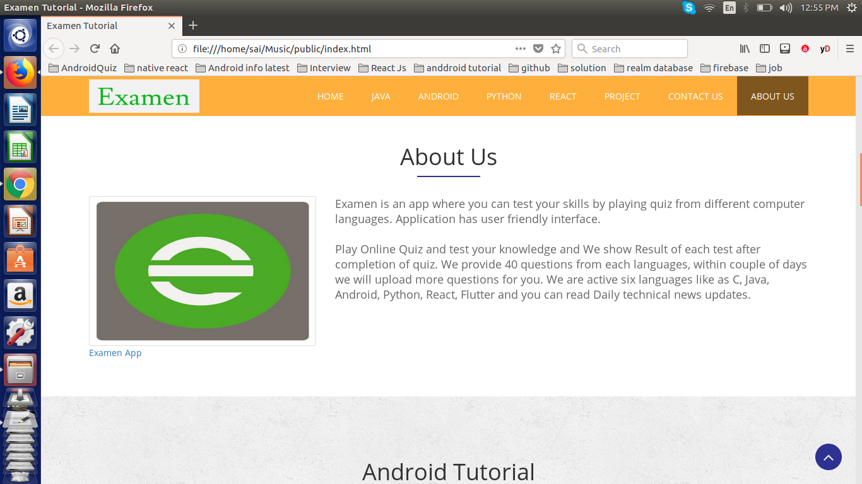Click the Firefox home icon
862x484 pixels.
[x=115, y=49]
